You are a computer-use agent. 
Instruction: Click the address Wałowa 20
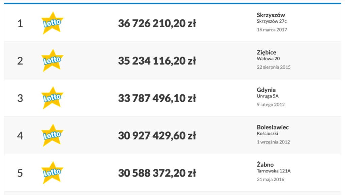click(x=268, y=58)
